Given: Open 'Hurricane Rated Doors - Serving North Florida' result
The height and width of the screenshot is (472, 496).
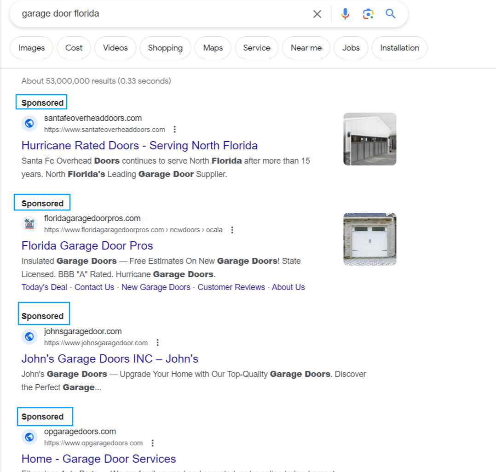Looking at the screenshot, I should [x=139, y=146].
